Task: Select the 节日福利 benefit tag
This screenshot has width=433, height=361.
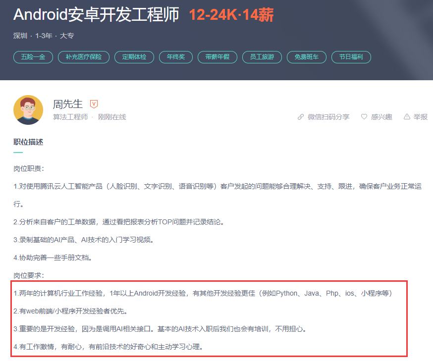Action: [x=351, y=57]
